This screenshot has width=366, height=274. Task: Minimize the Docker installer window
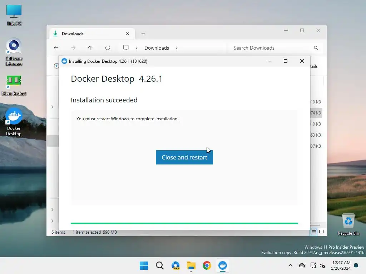269,61
